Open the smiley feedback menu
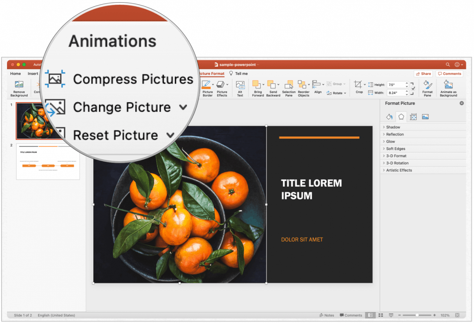 pyautogui.click(x=459, y=64)
